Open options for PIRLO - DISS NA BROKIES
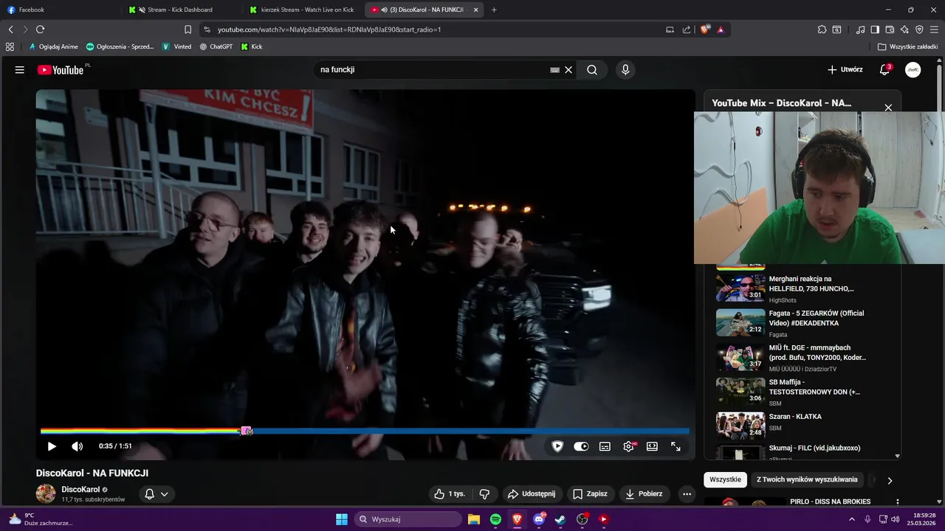The height and width of the screenshot is (531, 945). coord(898,502)
